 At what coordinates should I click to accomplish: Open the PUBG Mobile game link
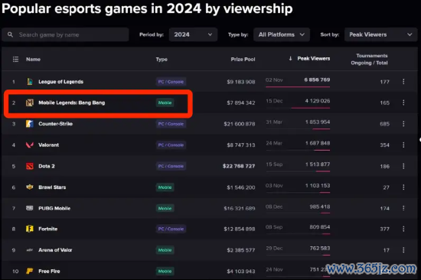coord(54,208)
